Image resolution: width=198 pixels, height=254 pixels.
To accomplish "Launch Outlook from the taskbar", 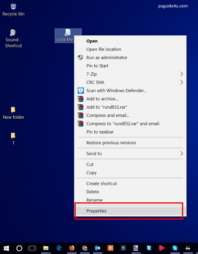I will (97, 248).
